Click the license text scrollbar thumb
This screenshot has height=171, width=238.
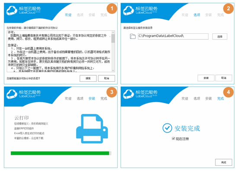113,39
